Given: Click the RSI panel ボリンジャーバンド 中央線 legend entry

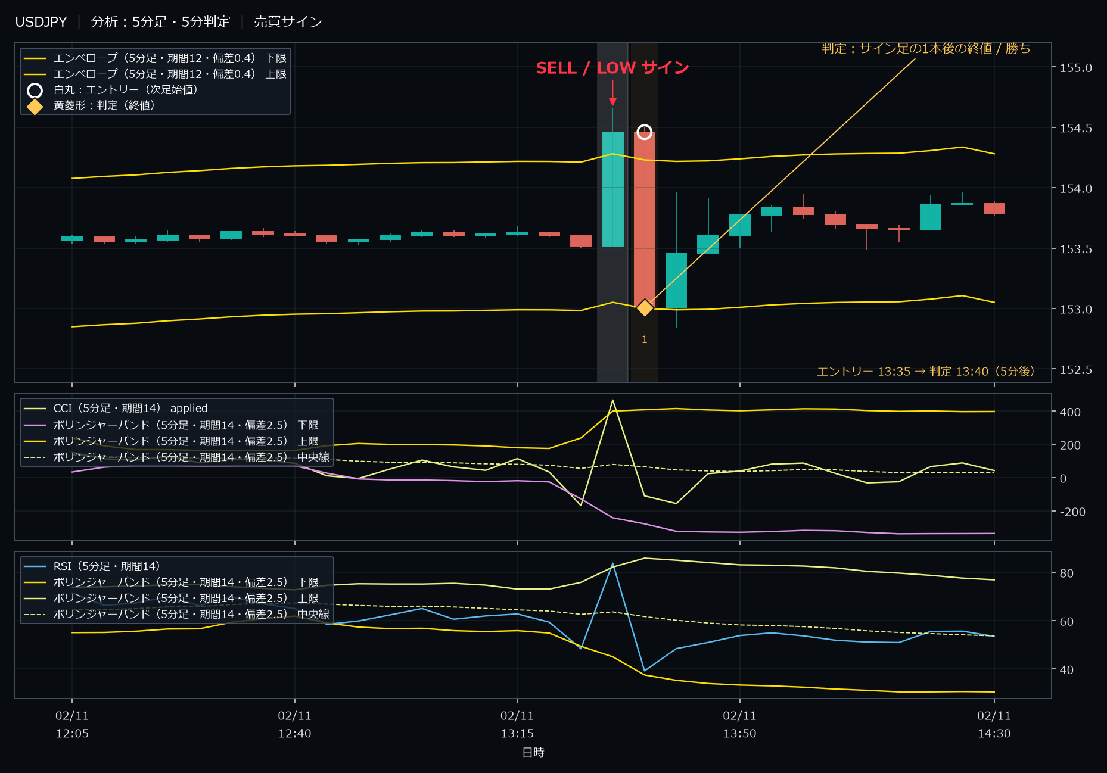Looking at the screenshot, I should click(x=176, y=614).
